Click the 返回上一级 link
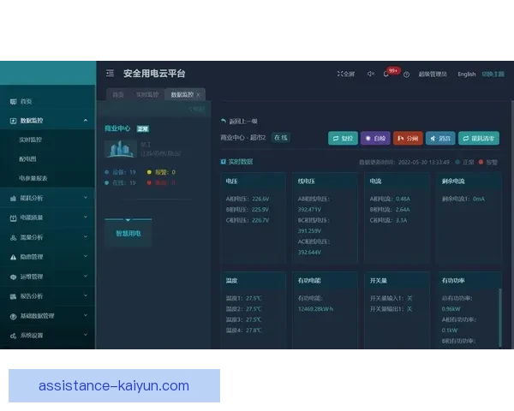 [243, 122]
